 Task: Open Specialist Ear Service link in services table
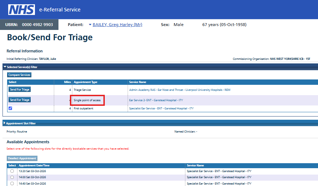pos(161,108)
